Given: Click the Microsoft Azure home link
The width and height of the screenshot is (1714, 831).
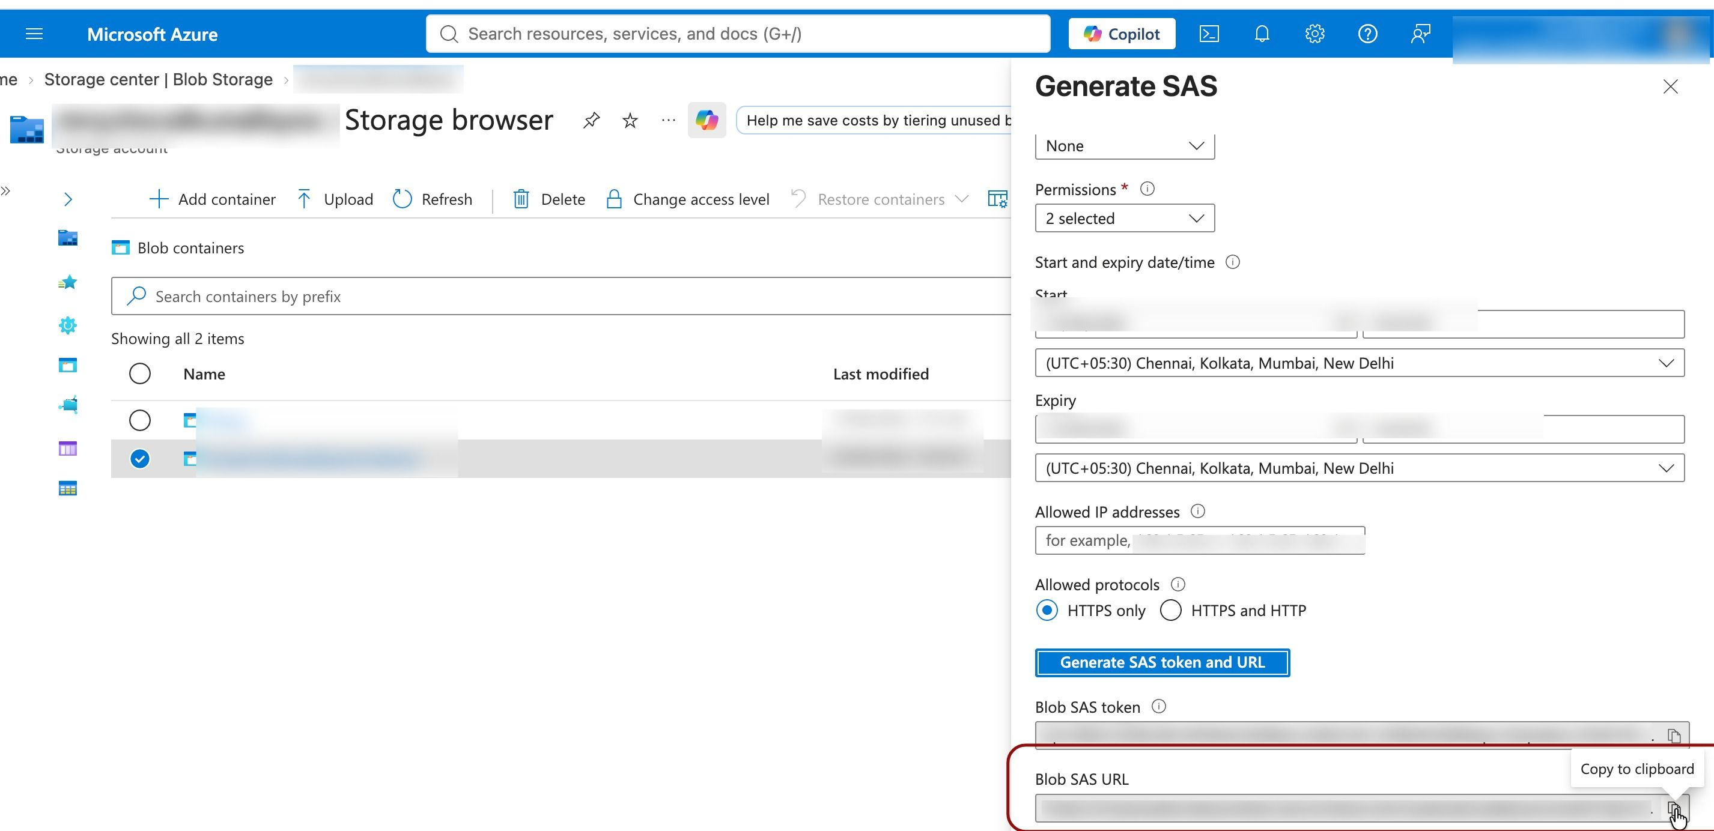Looking at the screenshot, I should [153, 34].
